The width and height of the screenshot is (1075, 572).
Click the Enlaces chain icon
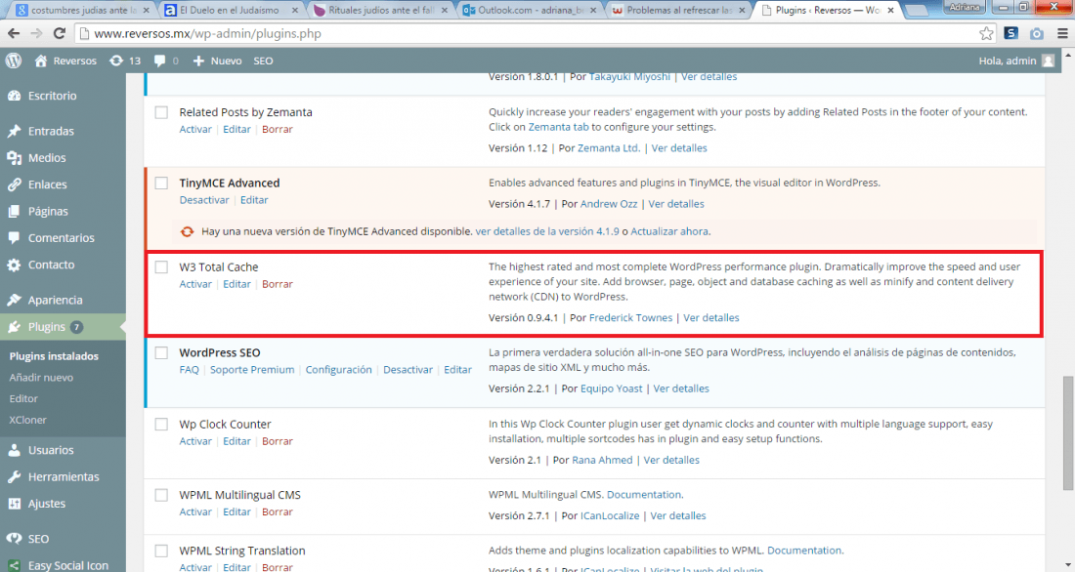[x=15, y=184]
